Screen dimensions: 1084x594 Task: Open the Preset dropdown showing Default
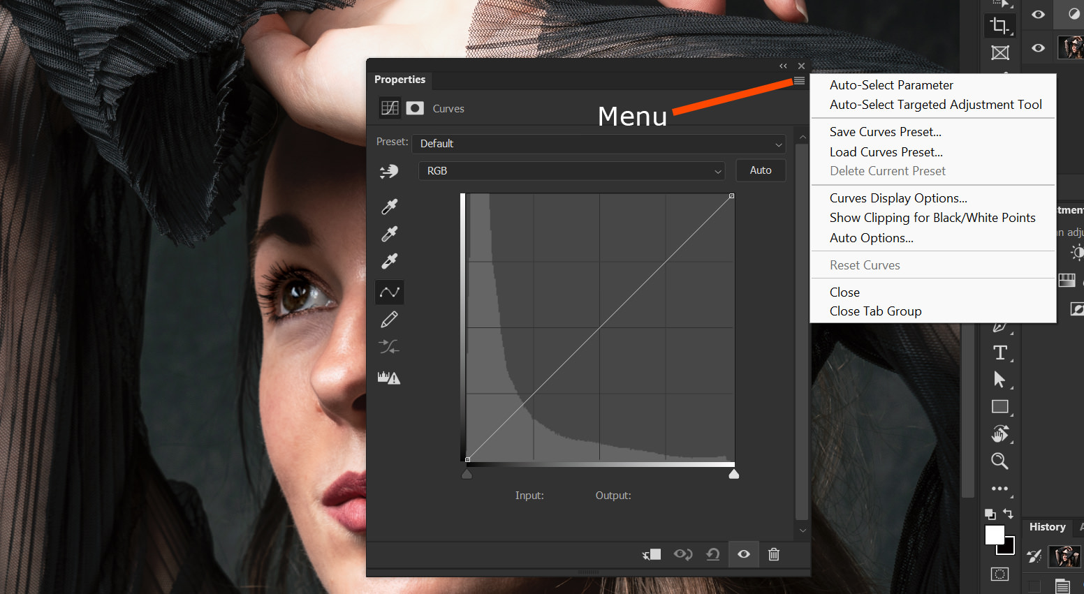(x=599, y=144)
